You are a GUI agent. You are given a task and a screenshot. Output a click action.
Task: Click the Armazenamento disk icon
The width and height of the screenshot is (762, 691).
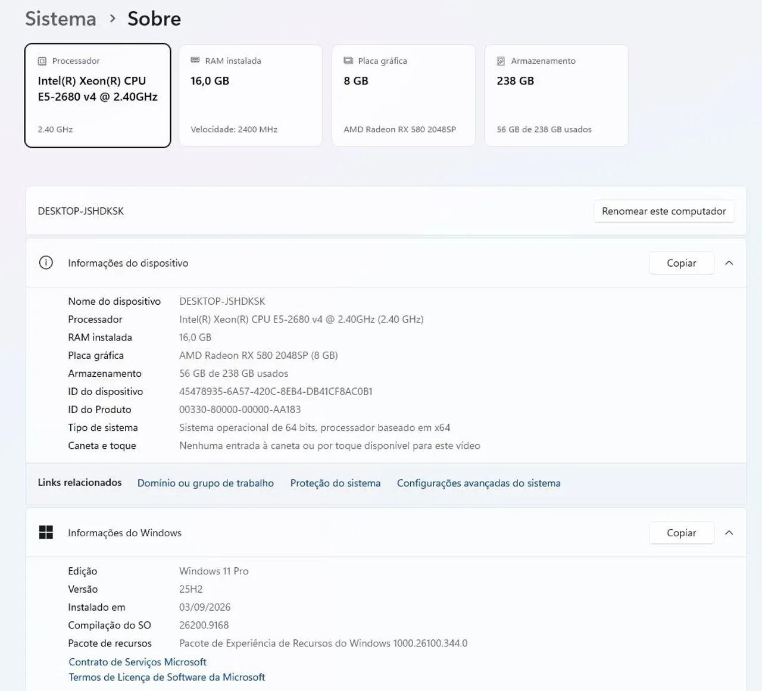tap(501, 61)
